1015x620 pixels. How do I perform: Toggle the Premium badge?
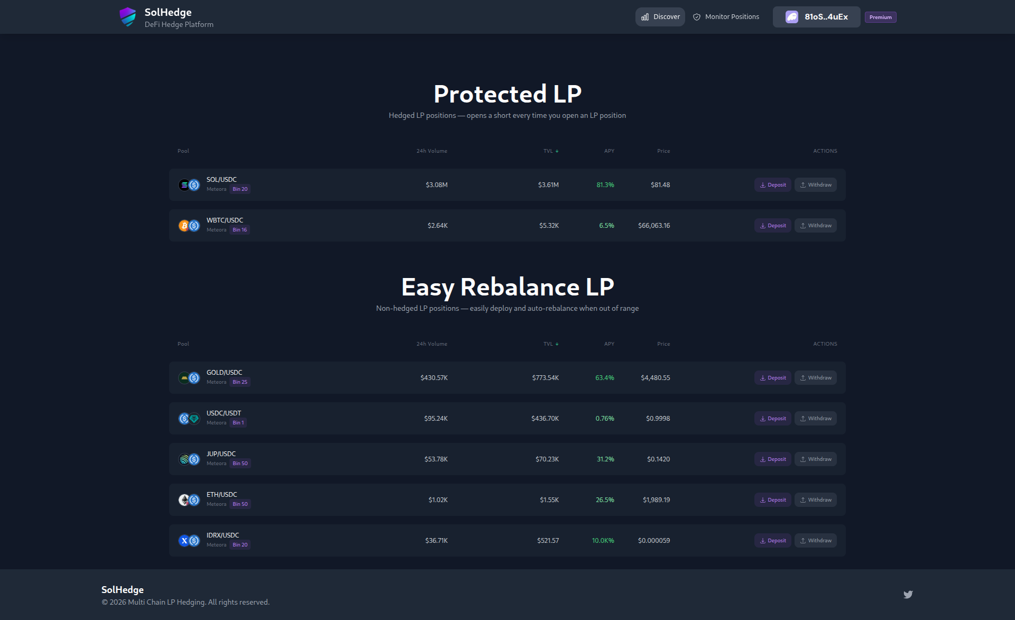[880, 17]
